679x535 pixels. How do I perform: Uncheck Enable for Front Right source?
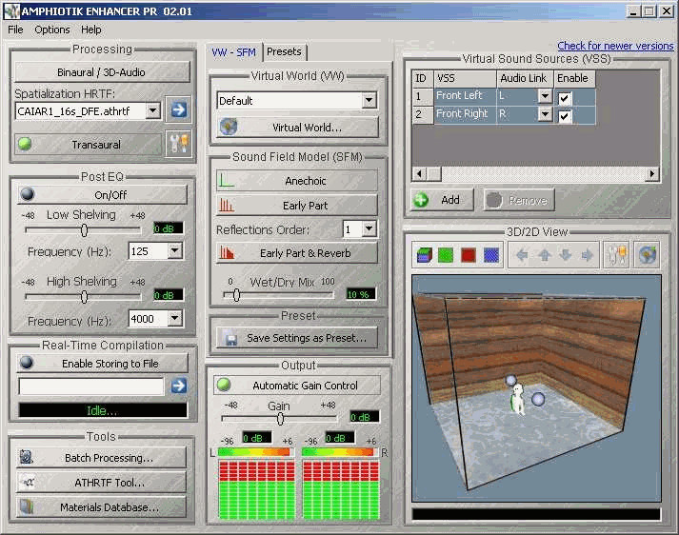[564, 116]
